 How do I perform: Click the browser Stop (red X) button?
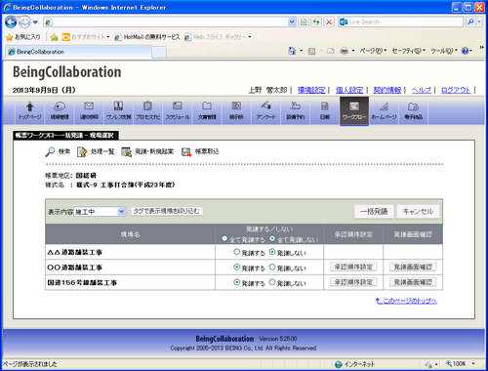329,21
